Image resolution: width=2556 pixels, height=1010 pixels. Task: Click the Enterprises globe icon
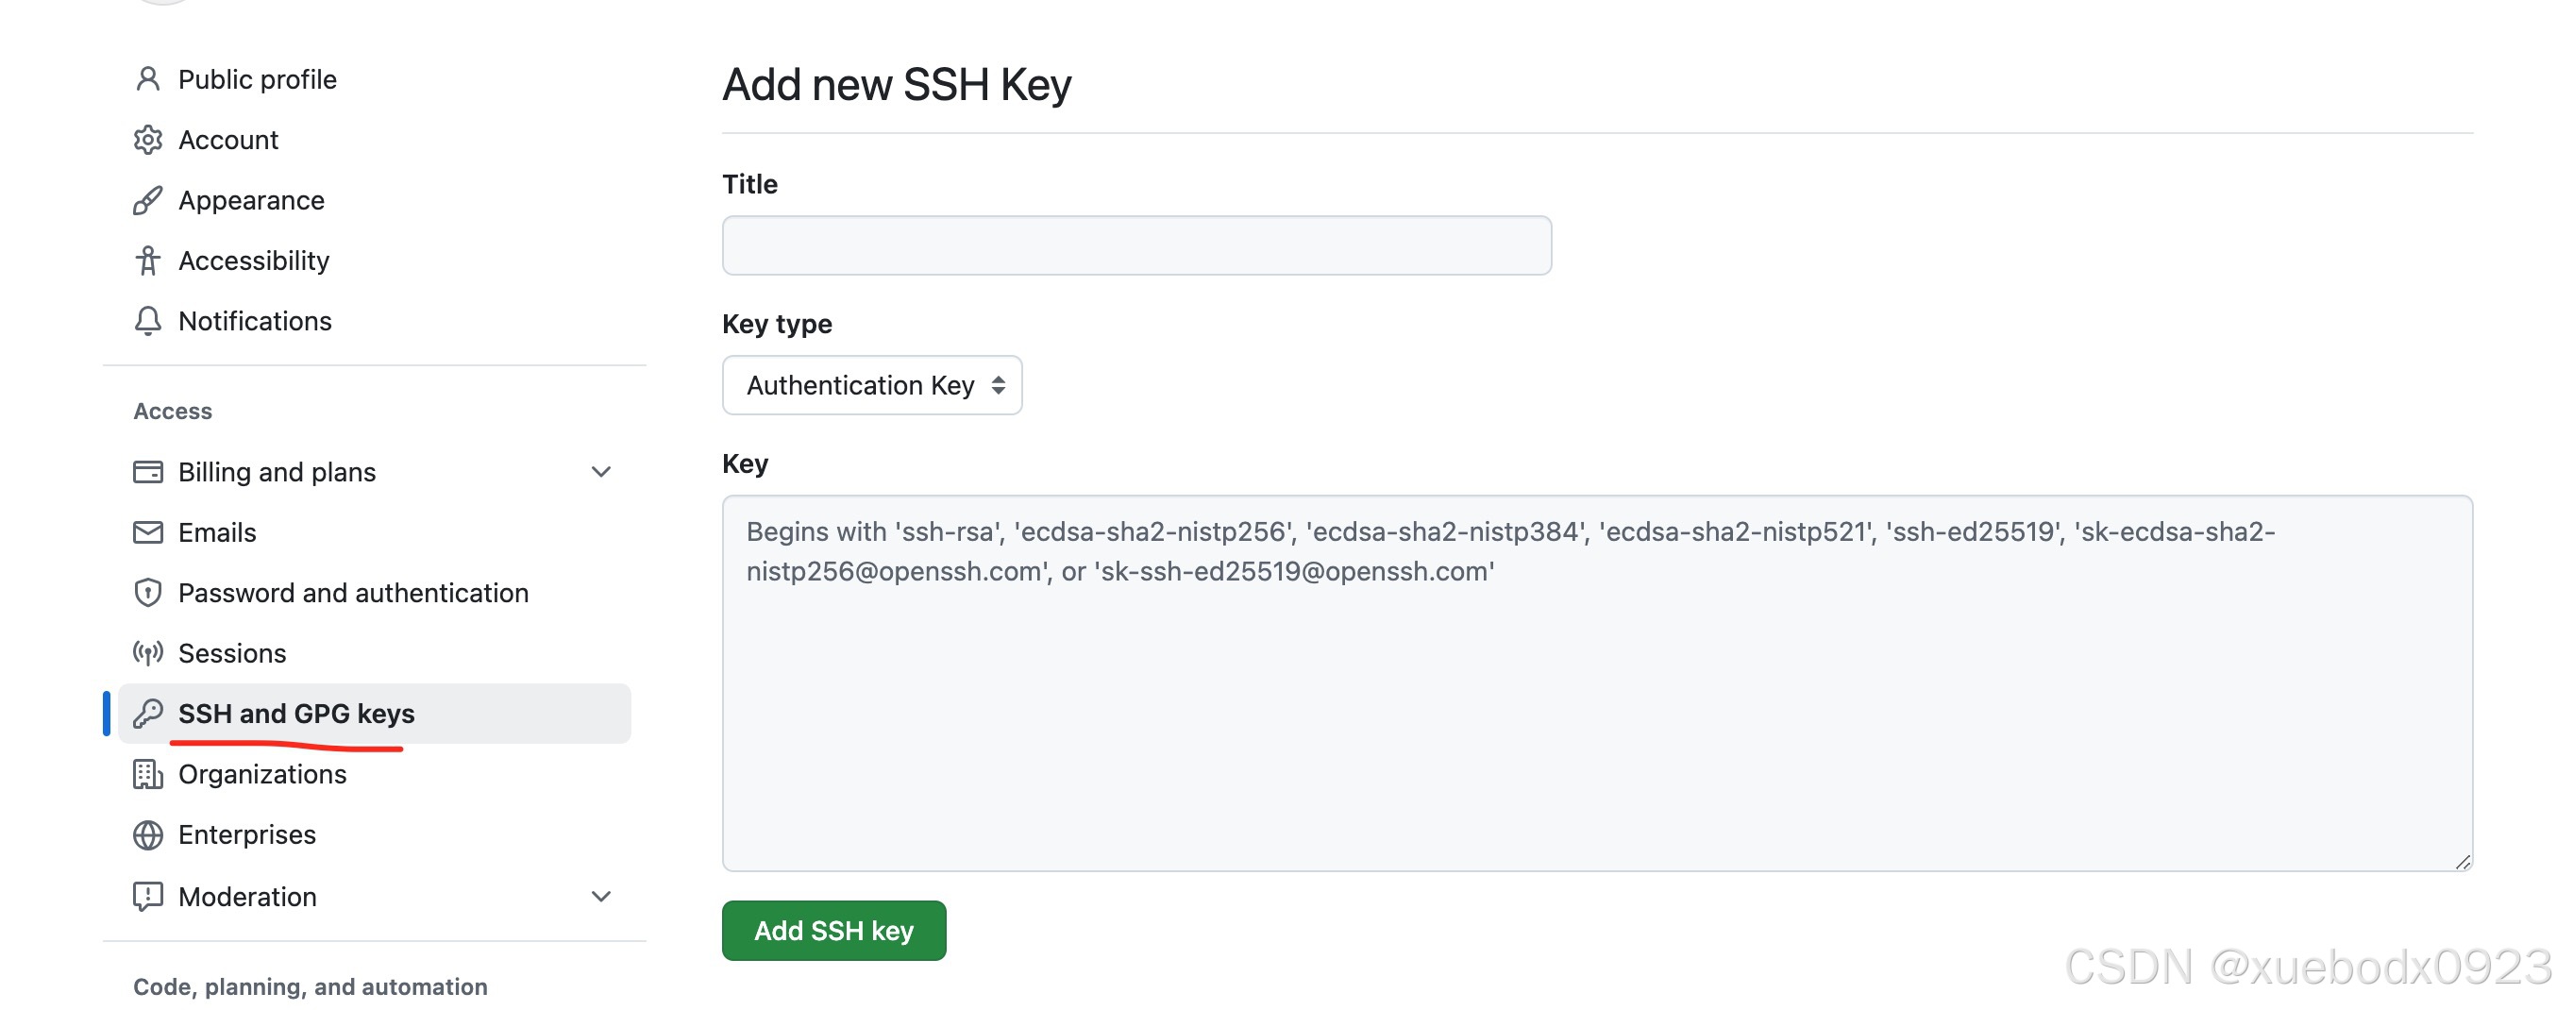(149, 834)
